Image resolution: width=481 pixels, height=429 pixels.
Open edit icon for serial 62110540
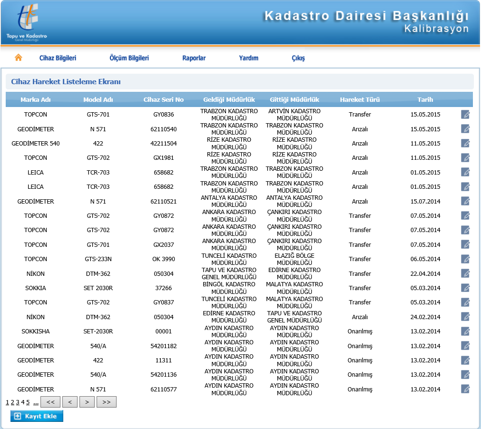(x=465, y=129)
